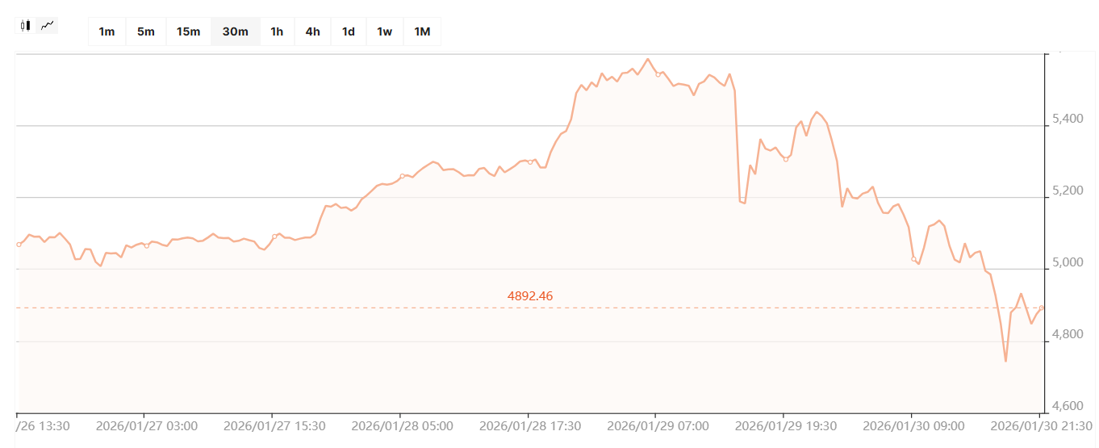The width and height of the screenshot is (1099, 448).
Task: Click line marker above 2026/01/30 09:00
Action: click(913, 259)
